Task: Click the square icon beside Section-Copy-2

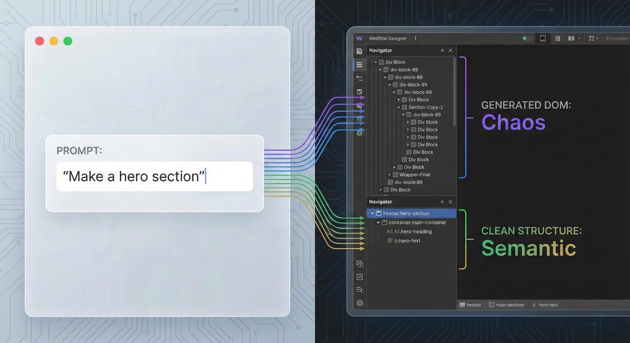Action: click(x=404, y=108)
